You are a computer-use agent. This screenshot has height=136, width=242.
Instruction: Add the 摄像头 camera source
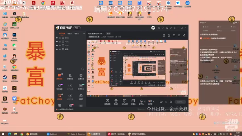(116, 102)
